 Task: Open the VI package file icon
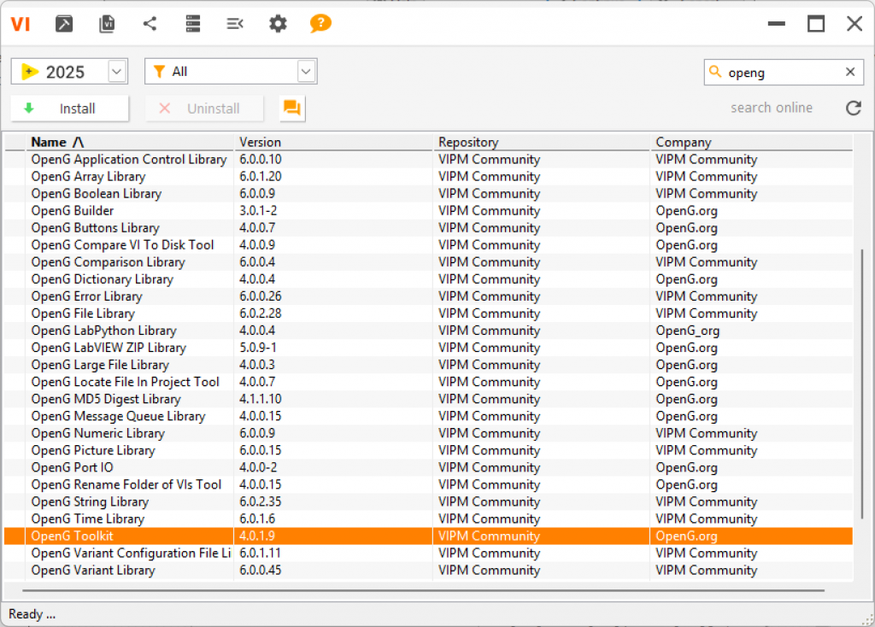(107, 24)
